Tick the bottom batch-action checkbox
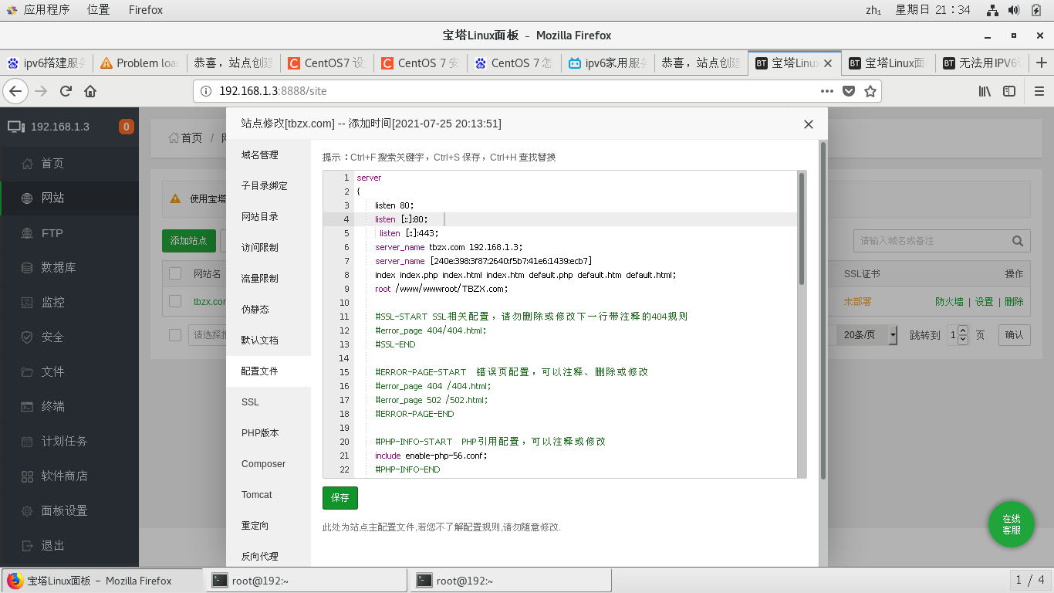The width and height of the screenshot is (1054, 593). [175, 335]
